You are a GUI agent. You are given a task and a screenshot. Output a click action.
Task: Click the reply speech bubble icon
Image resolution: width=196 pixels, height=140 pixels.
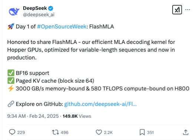[x=12, y=132]
